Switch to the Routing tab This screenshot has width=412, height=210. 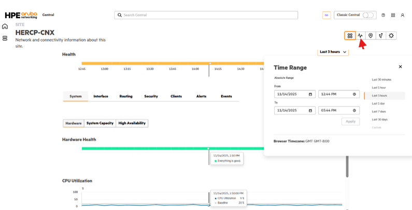pos(126,96)
